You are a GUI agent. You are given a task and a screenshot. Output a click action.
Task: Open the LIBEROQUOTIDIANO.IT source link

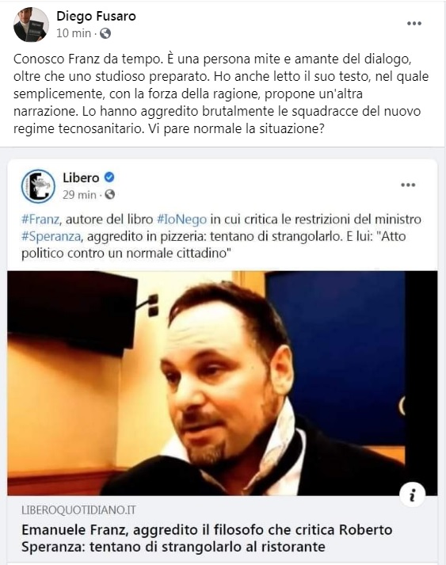pos(78,510)
